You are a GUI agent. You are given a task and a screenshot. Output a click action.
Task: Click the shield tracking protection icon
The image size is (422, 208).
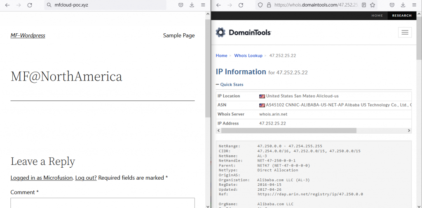coord(260,5)
